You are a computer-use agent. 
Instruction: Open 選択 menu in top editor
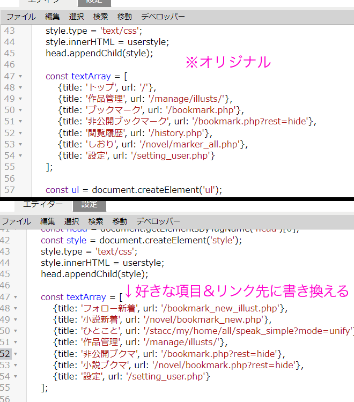pos(77,17)
